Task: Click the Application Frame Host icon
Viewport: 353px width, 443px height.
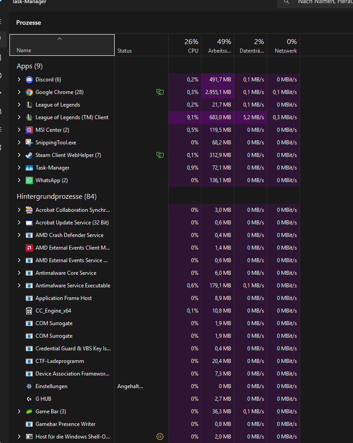Action: pyautogui.click(x=29, y=298)
